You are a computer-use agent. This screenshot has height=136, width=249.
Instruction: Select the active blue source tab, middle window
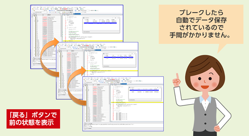pyautogui.click(x=98, y=50)
